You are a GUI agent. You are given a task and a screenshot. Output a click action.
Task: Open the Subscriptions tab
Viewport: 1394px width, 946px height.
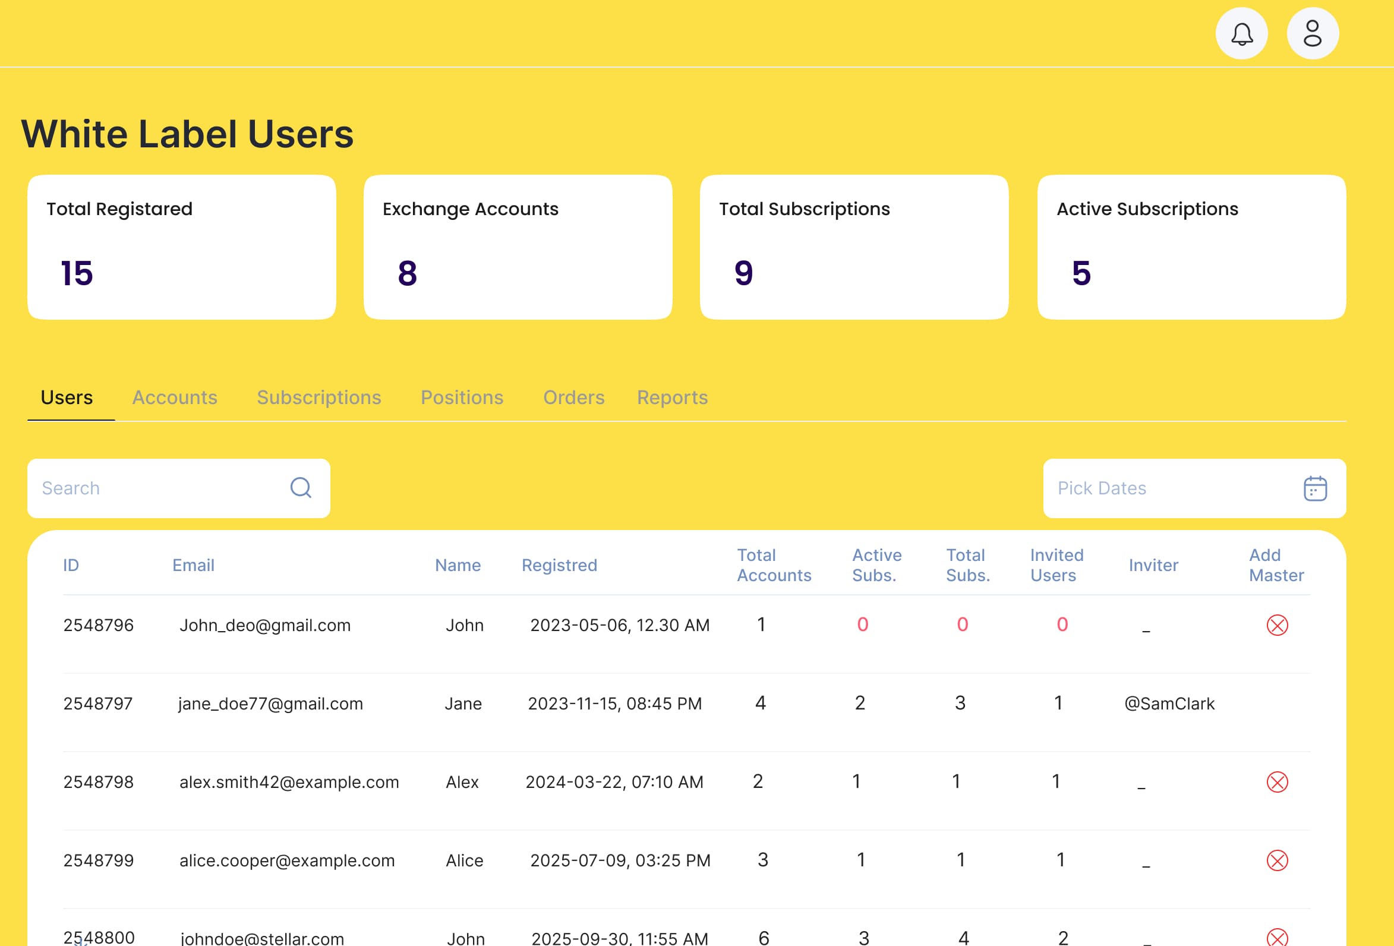tap(319, 398)
